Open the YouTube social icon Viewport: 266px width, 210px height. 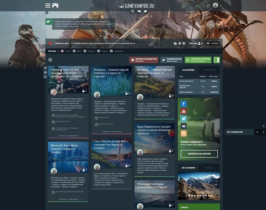[184, 111]
